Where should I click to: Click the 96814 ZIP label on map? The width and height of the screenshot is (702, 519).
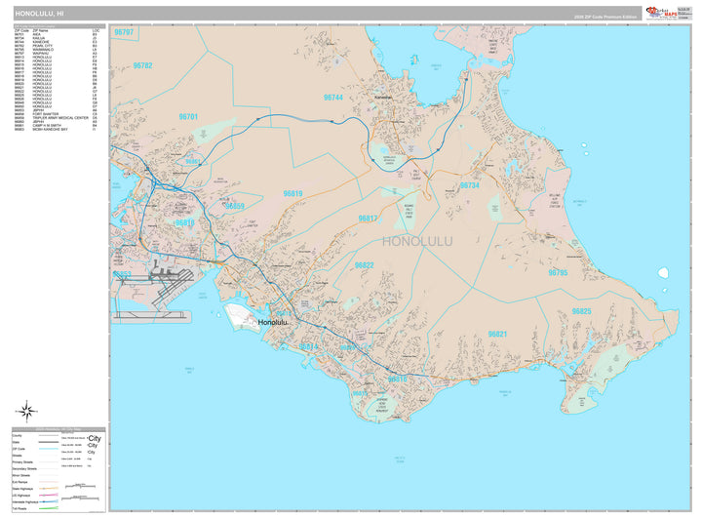coord(308,347)
